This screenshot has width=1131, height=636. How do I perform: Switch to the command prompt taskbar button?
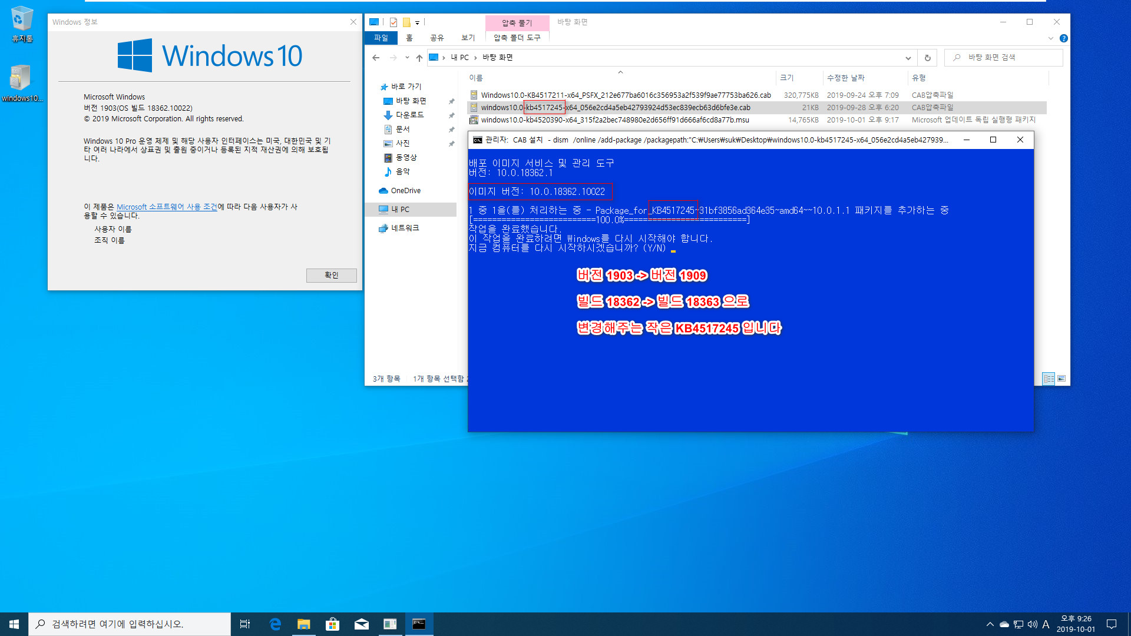[x=419, y=624]
